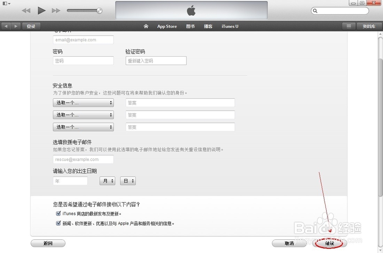Disable the Apple 产品和服务相关信息 email checkbox
Screen dimensions: 383x253
(x=58, y=223)
